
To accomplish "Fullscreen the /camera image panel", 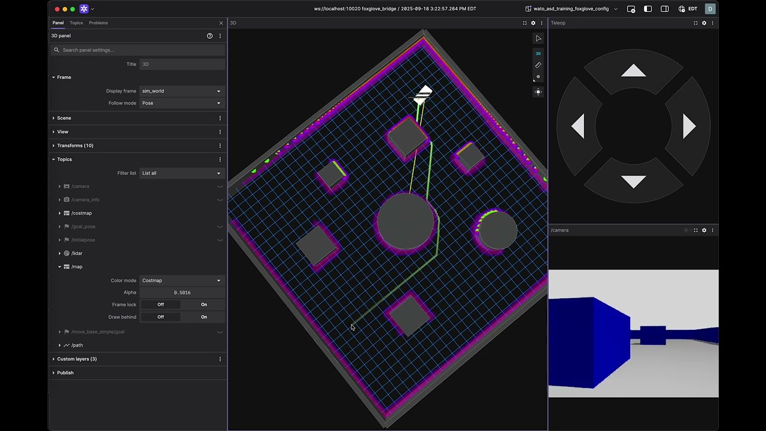I will [x=695, y=230].
